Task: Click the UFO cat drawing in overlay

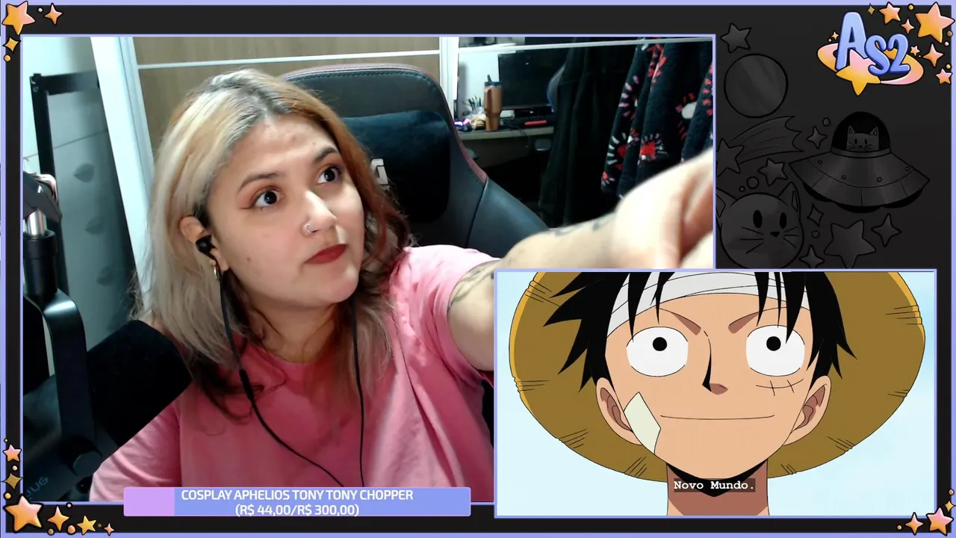Action: (x=859, y=163)
